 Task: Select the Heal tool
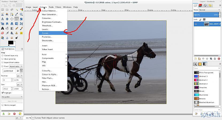point(21,33)
